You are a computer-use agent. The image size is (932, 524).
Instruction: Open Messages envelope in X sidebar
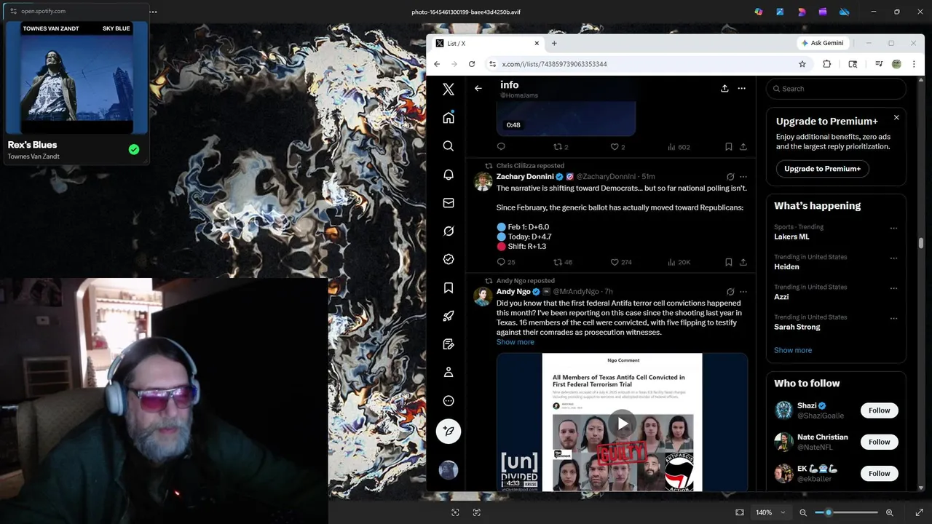(449, 202)
